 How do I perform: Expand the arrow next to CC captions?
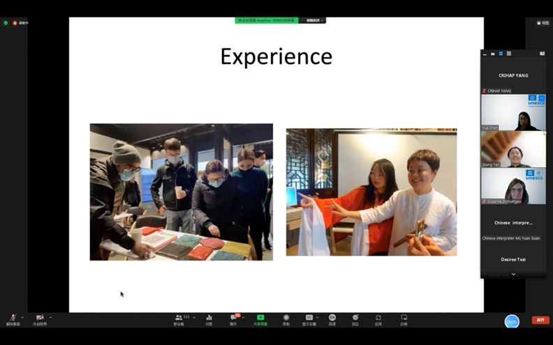[x=318, y=318]
